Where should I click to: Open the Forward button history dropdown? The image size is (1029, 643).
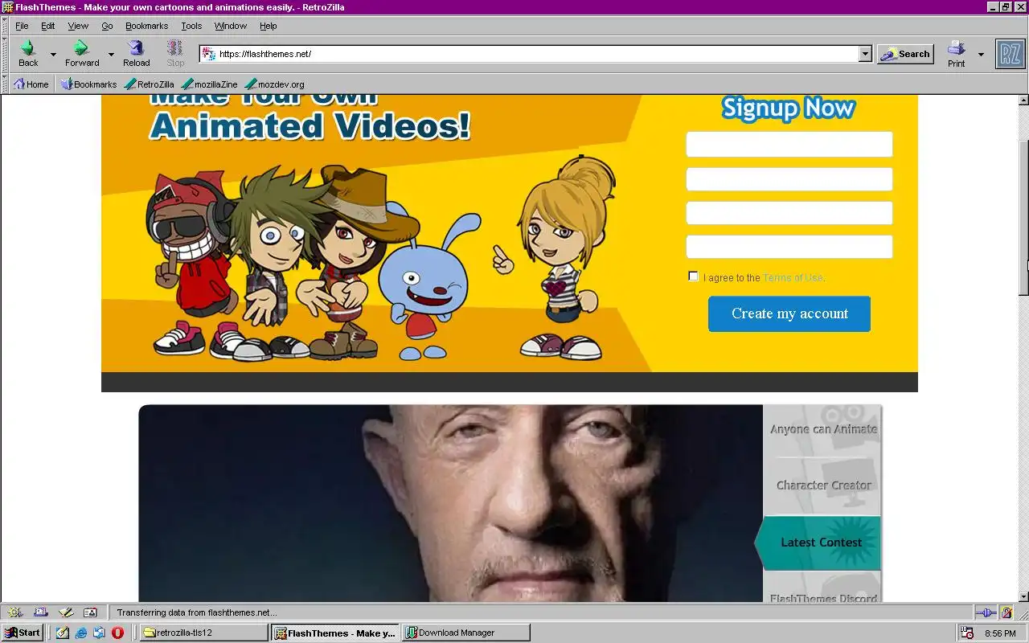(111, 54)
